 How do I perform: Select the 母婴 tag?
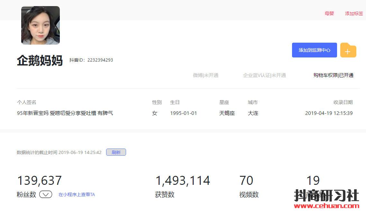329,13
